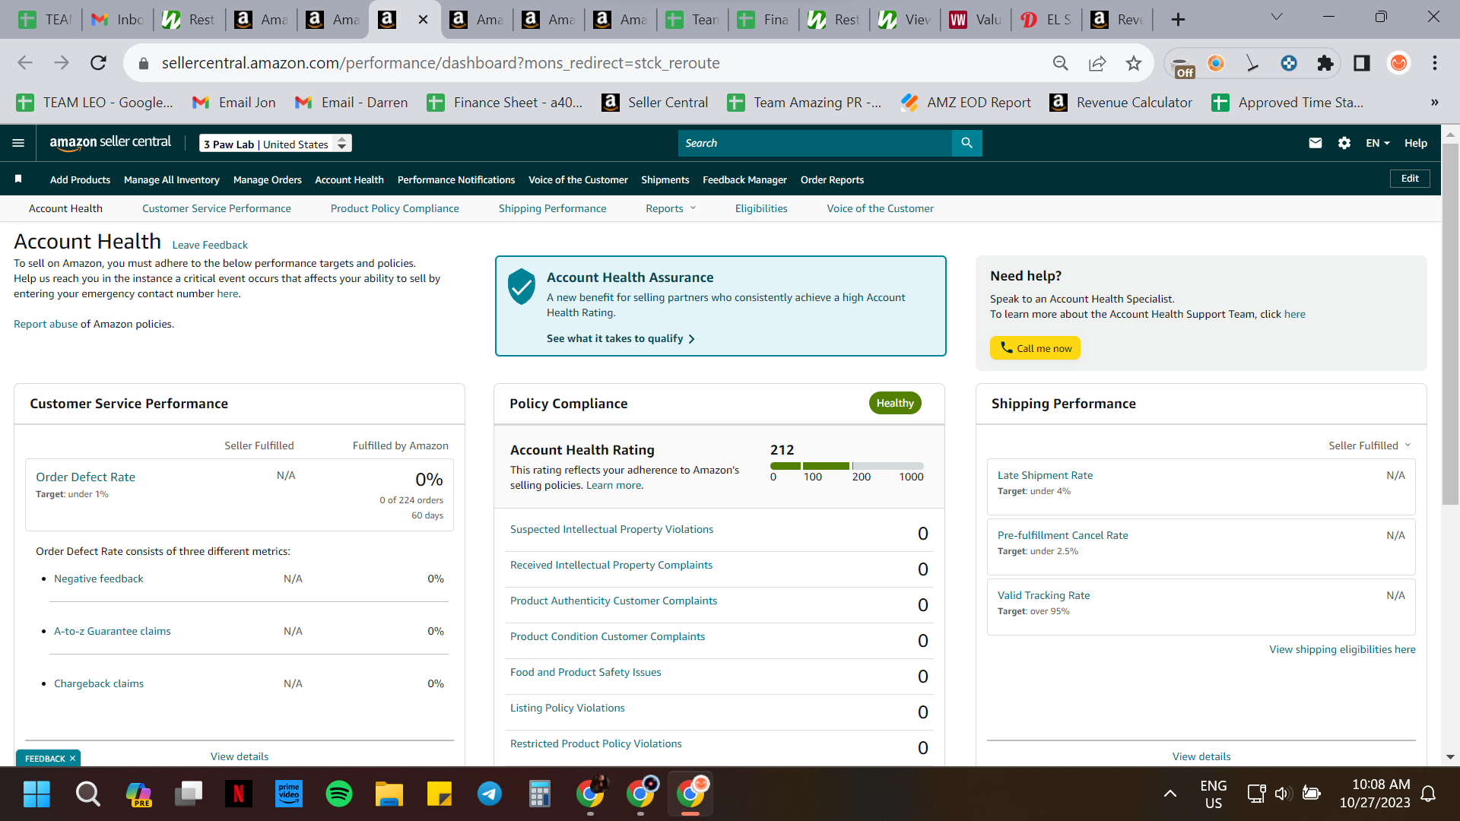Image resolution: width=1460 pixels, height=821 pixels.
Task: Open the A-to-z Guarantee claims link
Action: (112, 631)
